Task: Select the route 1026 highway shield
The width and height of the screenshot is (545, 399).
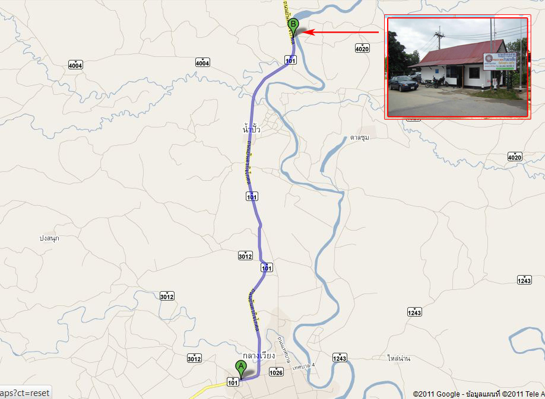Action: [x=276, y=372]
